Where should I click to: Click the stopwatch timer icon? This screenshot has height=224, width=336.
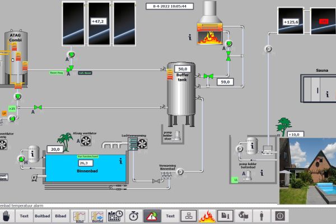click(x=134, y=216)
